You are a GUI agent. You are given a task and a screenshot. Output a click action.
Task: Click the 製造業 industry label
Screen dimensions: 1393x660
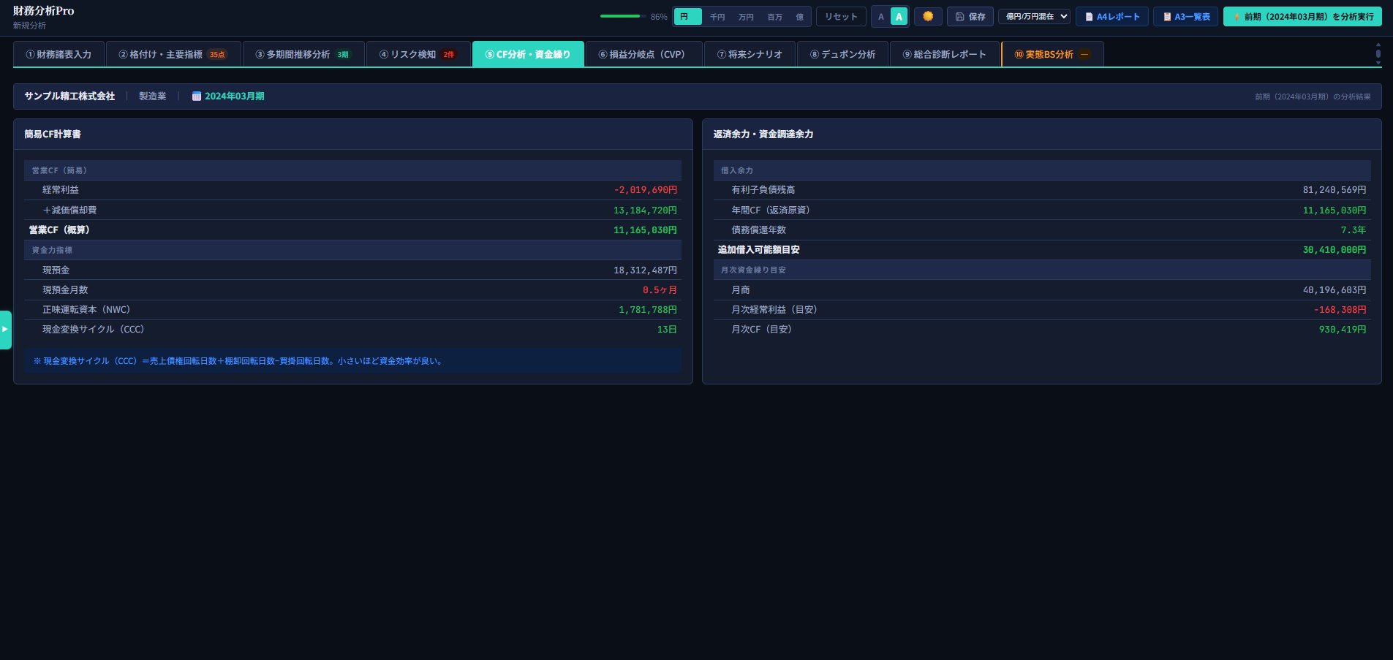pos(153,96)
